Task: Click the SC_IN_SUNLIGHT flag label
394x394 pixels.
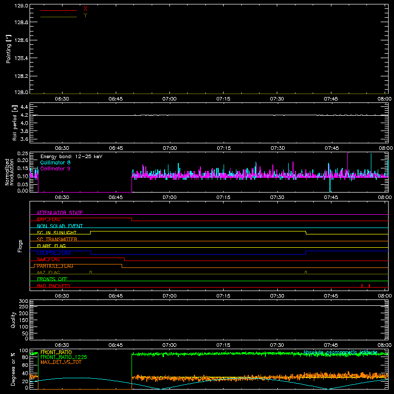Action: click(57, 232)
